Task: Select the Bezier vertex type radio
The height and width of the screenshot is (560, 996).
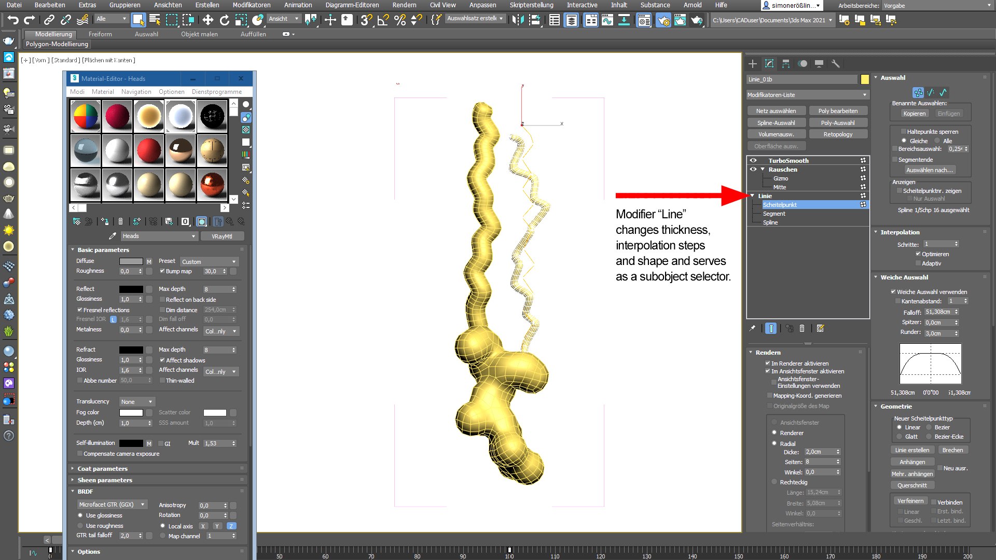Action: 929,427
